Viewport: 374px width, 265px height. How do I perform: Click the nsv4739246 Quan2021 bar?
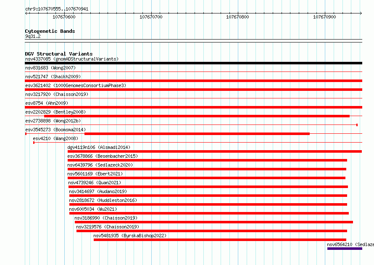(x=208, y=187)
